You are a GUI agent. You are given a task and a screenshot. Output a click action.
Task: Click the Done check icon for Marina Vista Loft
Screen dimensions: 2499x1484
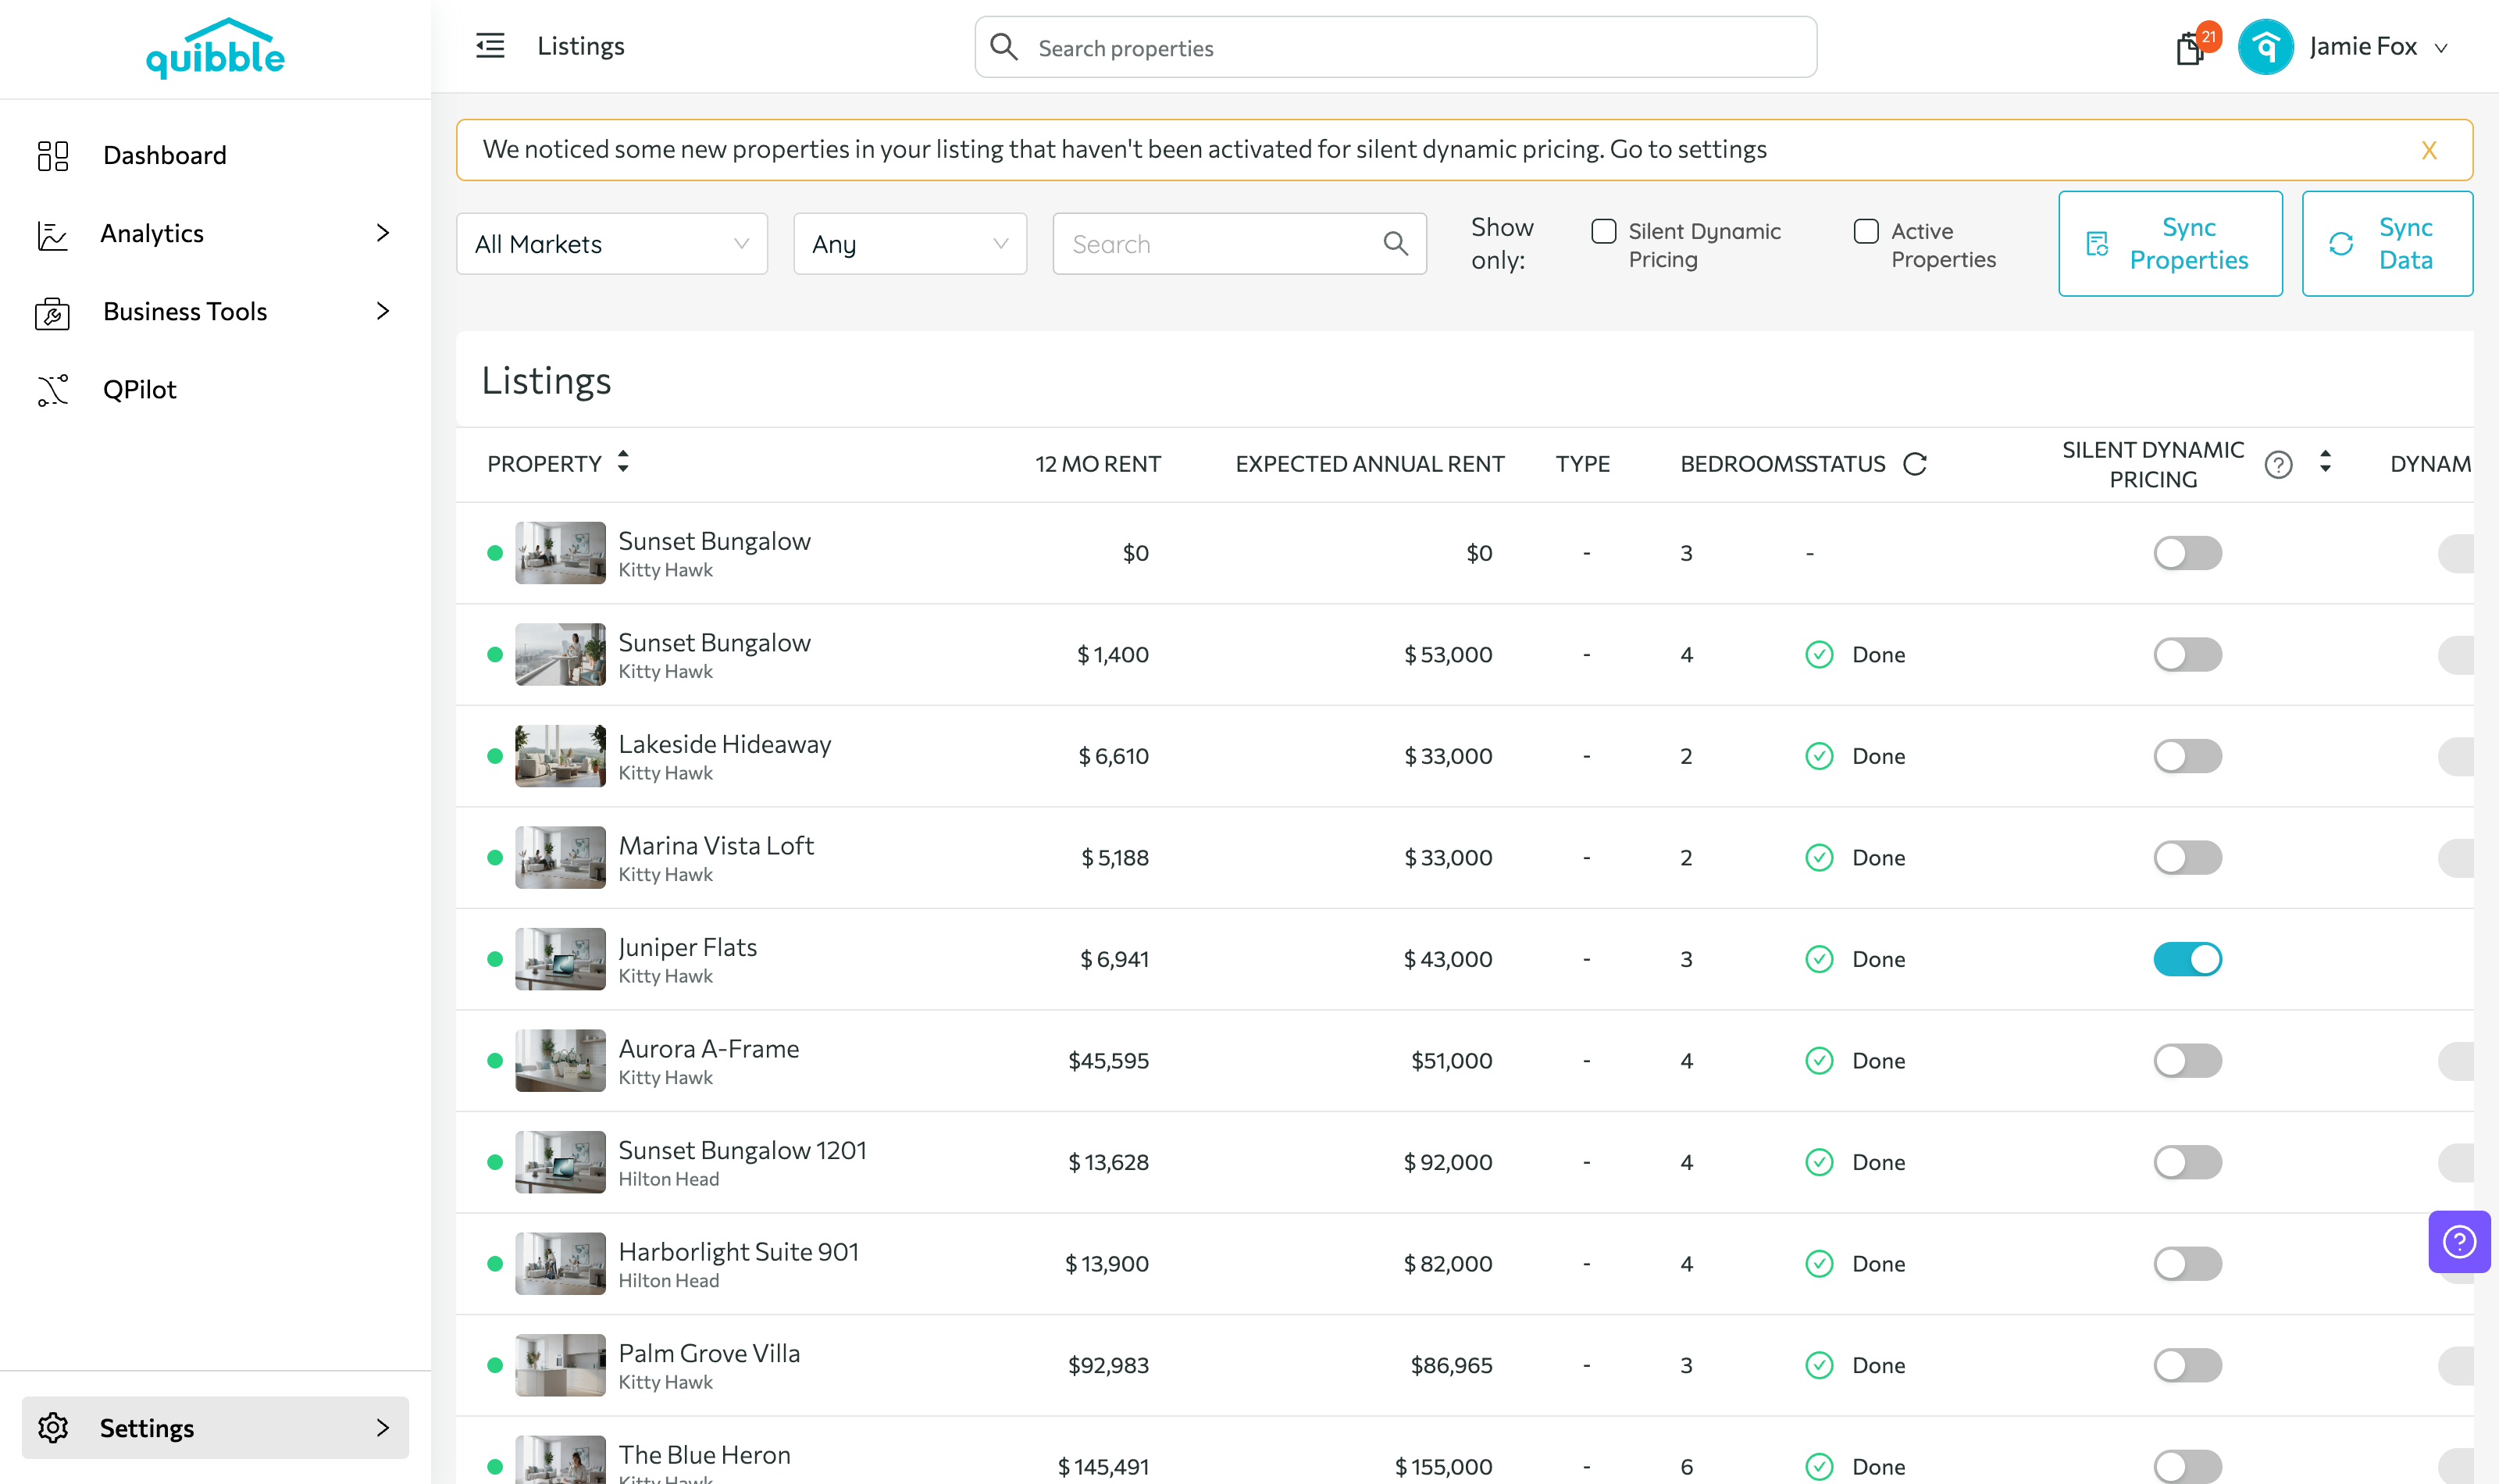point(1820,858)
